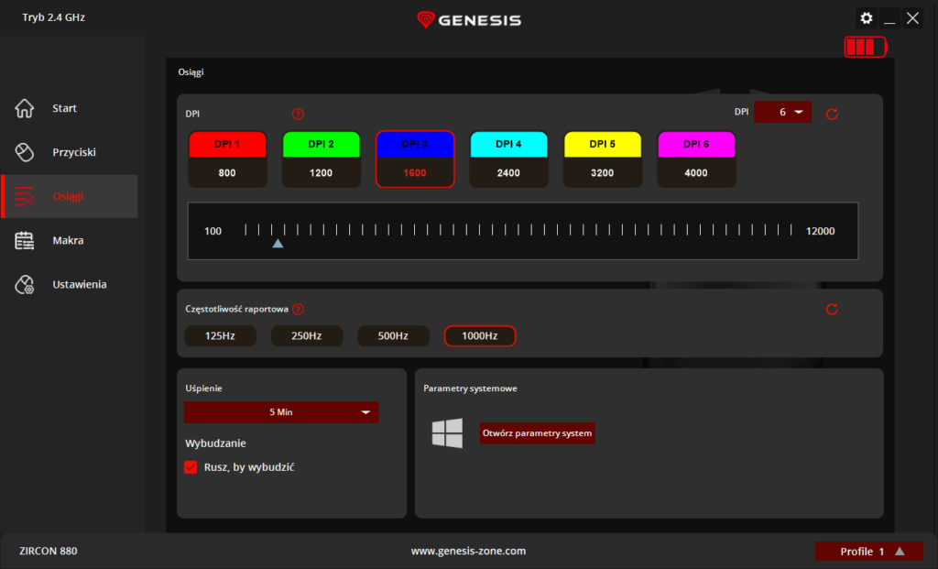Screen dimensions: 938x569
Task: Close the Genesis application
Action: (913, 18)
